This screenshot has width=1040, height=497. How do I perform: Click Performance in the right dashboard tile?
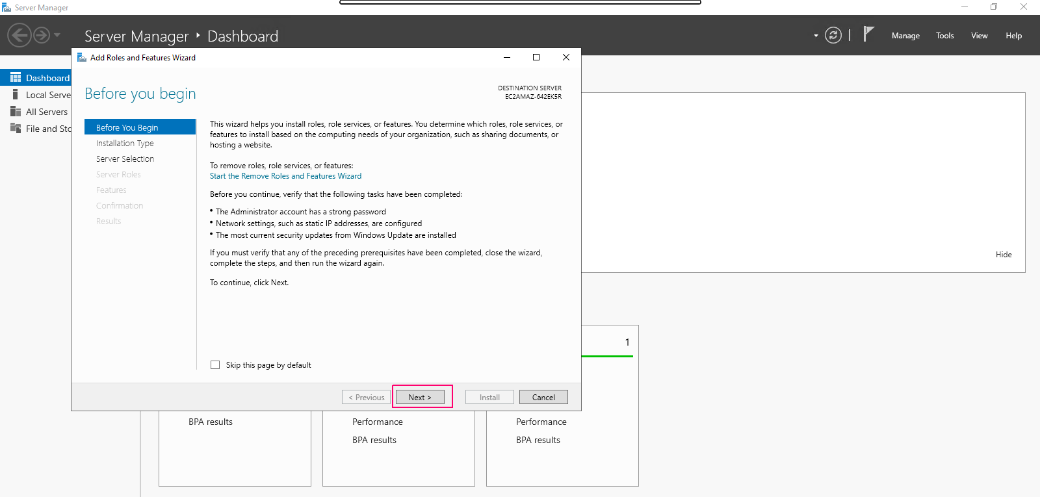pos(541,422)
